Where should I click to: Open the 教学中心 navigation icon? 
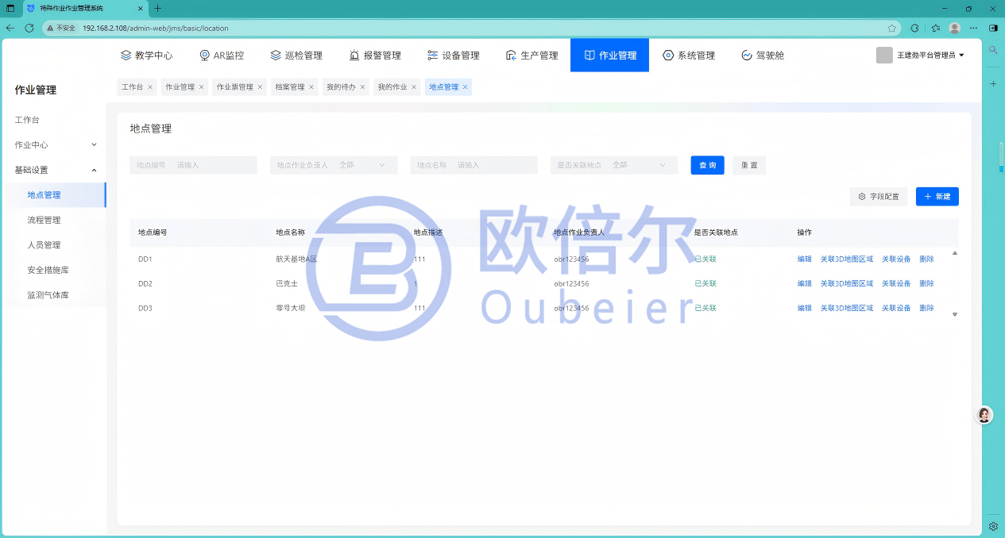click(126, 56)
